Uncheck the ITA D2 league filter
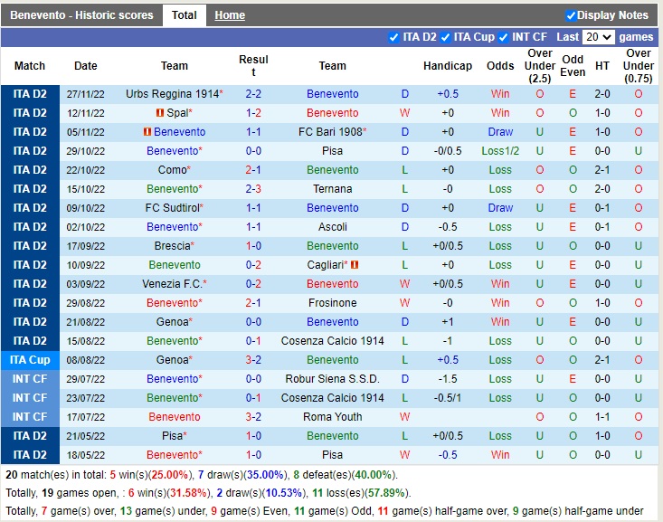Image resolution: width=663 pixels, height=522 pixels. pos(393,37)
